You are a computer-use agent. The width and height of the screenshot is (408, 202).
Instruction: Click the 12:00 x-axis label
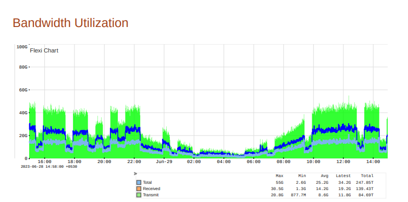point(343,161)
